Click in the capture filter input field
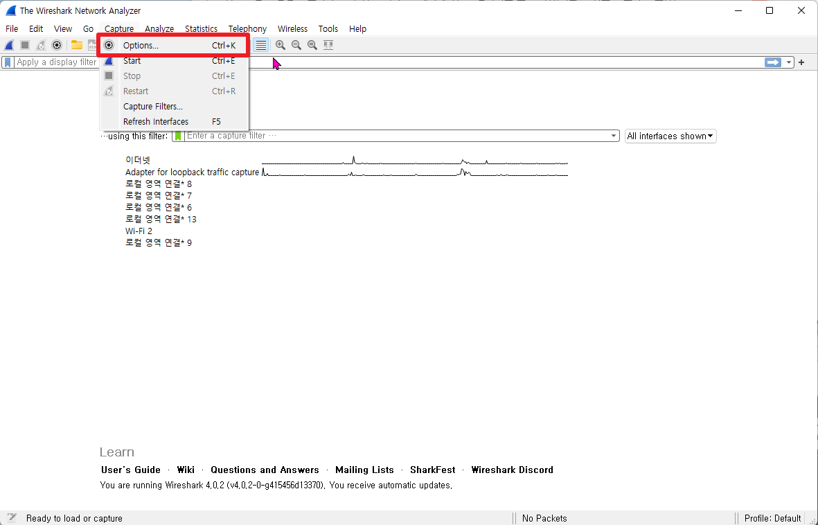818x525 pixels. click(x=396, y=136)
